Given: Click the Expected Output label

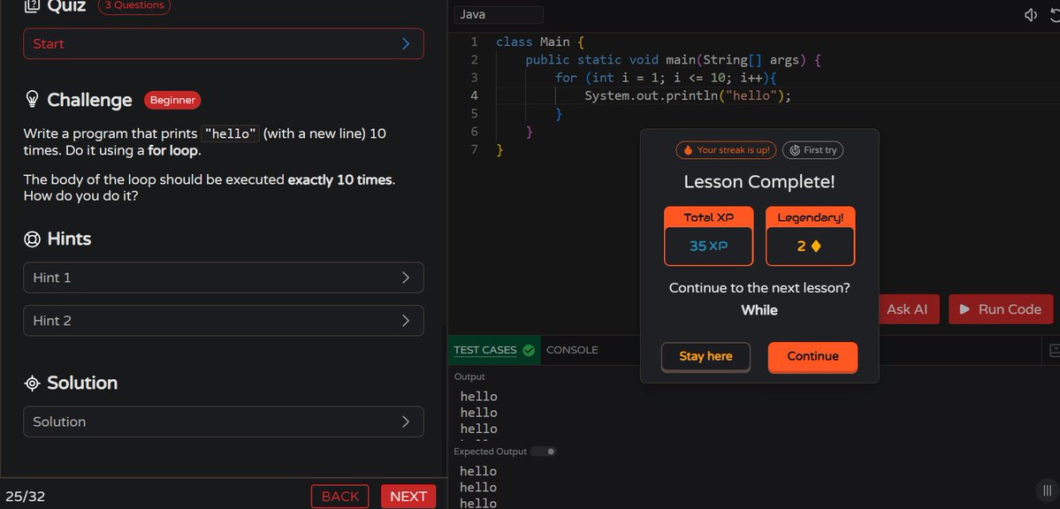Looking at the screenshot, I should click(490, 452).
